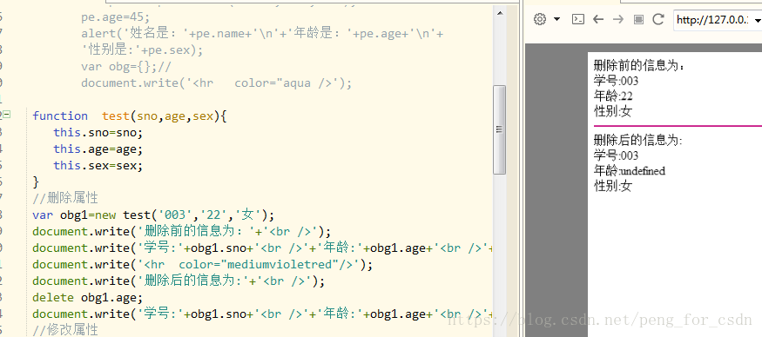Click the '//删除属性' comment line

click(65, 198)
